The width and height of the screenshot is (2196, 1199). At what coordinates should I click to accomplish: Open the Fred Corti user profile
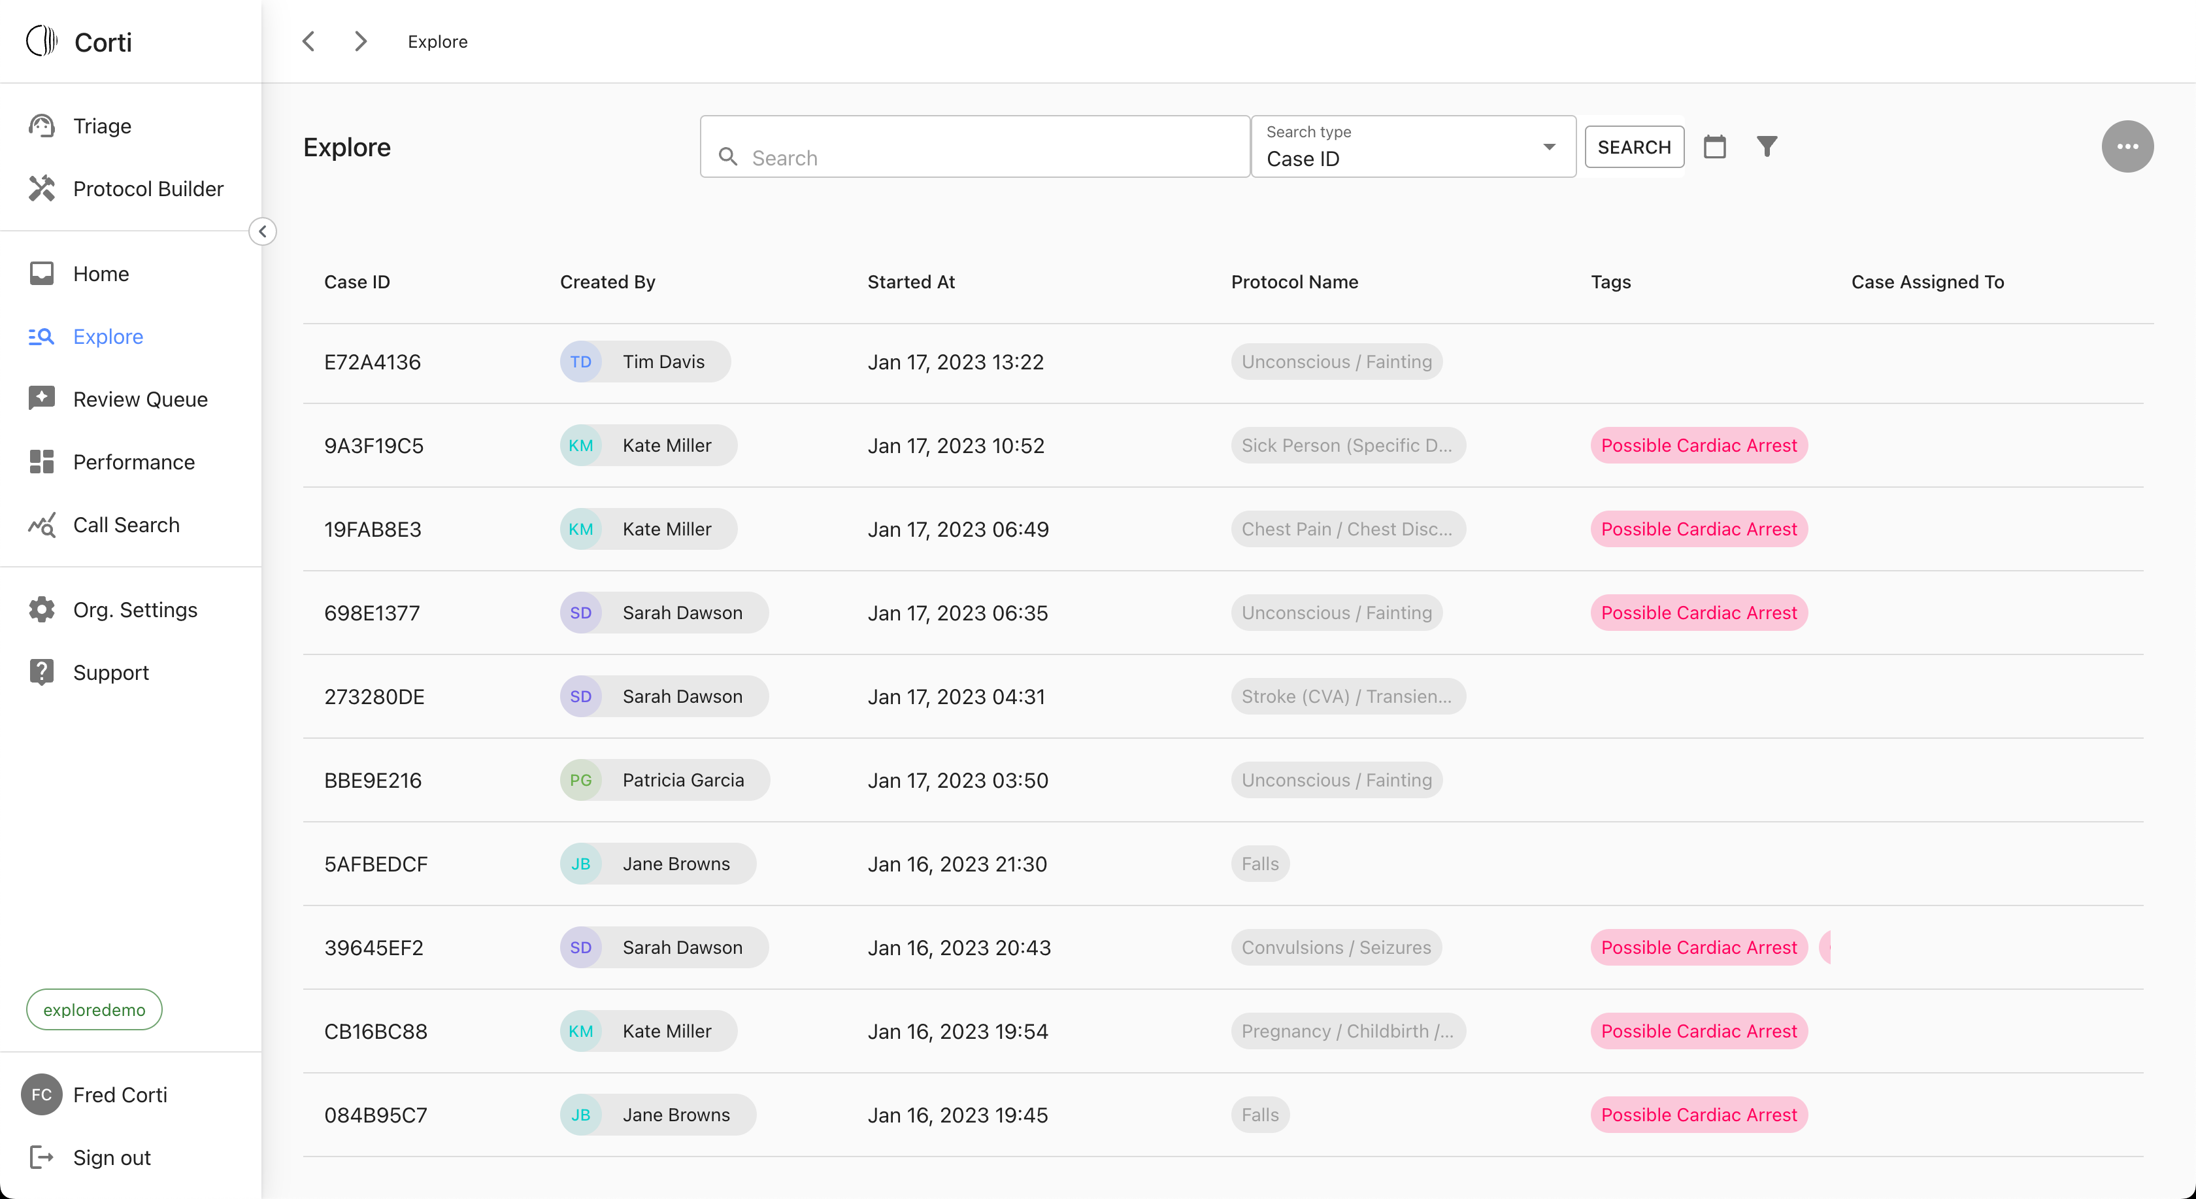pyautogui.click(x=120, y=1095)
